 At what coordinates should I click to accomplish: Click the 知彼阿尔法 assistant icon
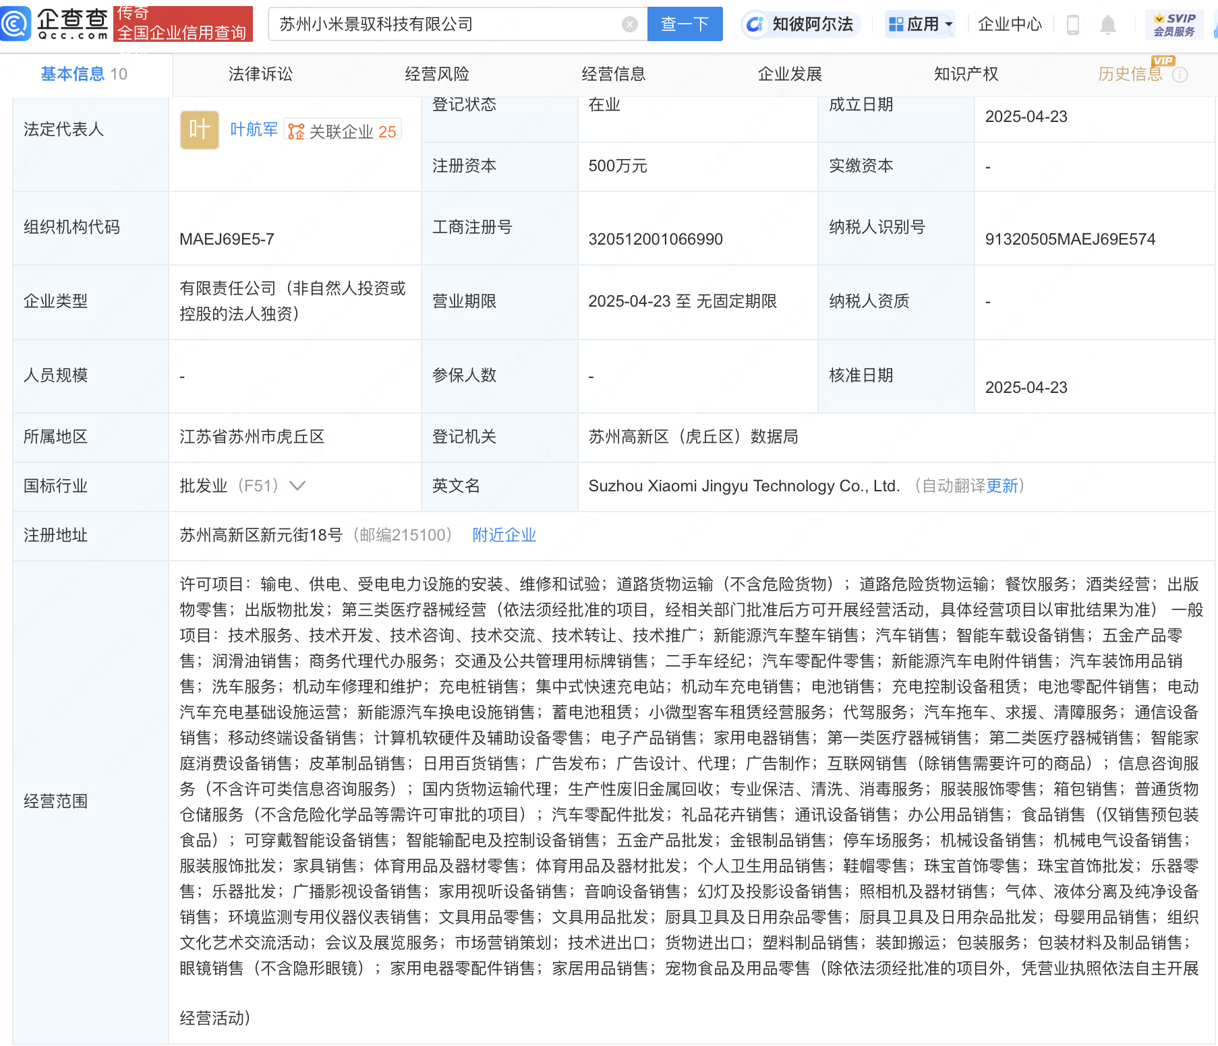click(755, 24)
